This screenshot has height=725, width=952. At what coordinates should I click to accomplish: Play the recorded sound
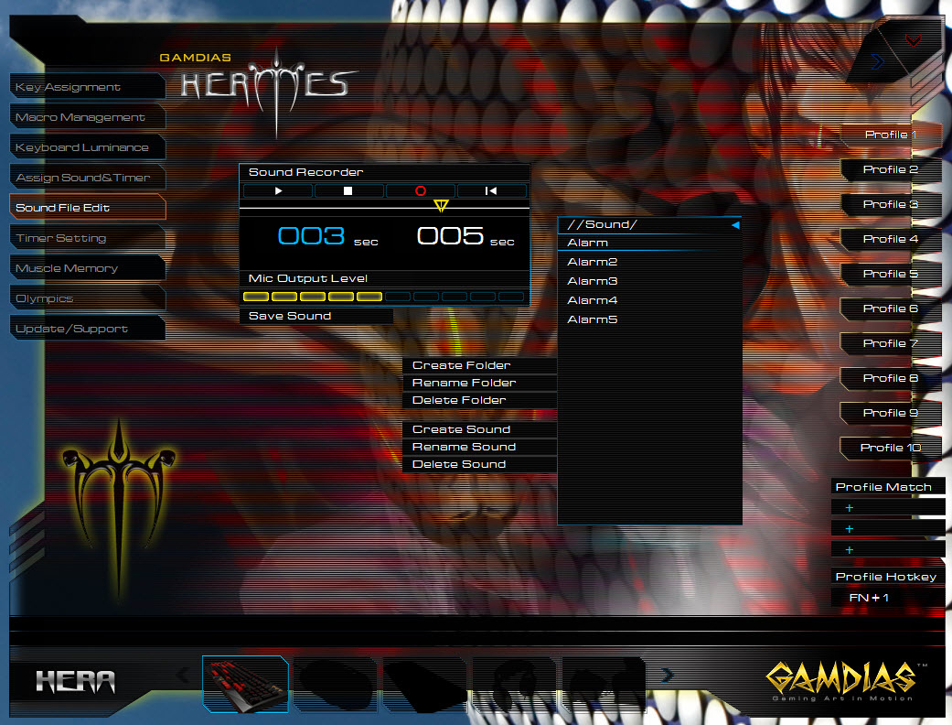278,190
